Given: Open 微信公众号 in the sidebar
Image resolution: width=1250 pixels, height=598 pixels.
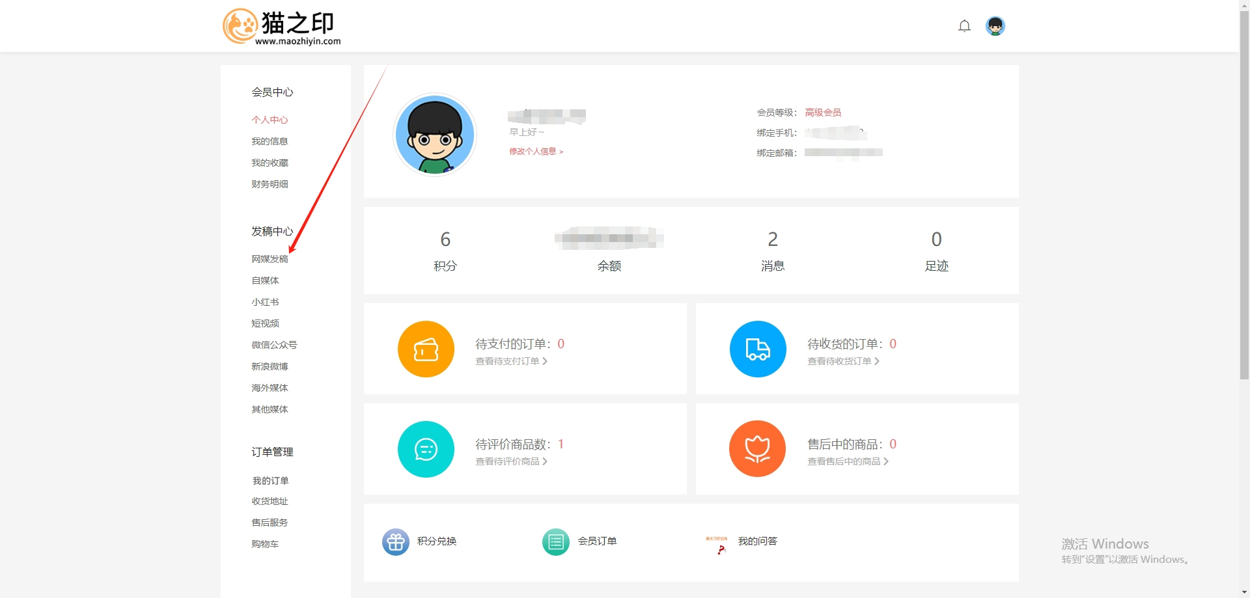Looking at the screenshot, I should point(274,345).
